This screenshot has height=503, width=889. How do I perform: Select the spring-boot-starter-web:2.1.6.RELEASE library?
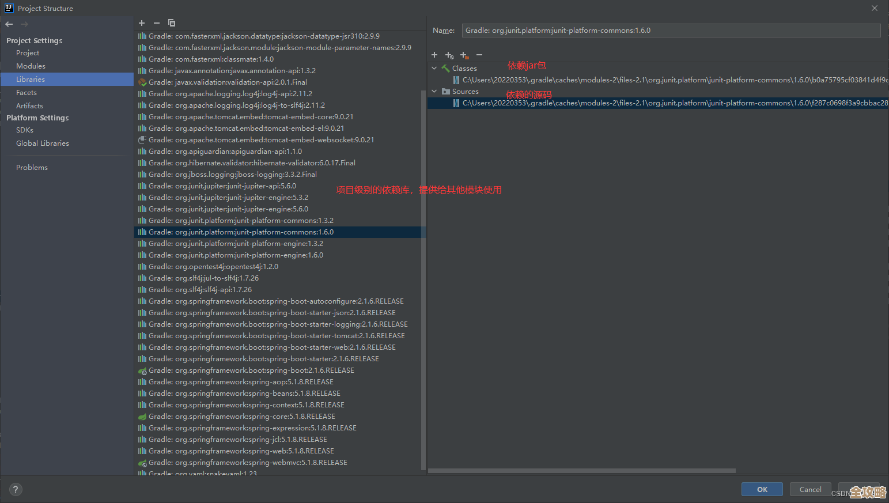pyautogui.click(x=272, y=347)
